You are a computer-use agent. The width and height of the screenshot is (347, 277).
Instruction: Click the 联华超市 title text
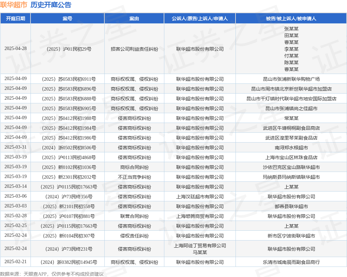(x=14, y=5)
